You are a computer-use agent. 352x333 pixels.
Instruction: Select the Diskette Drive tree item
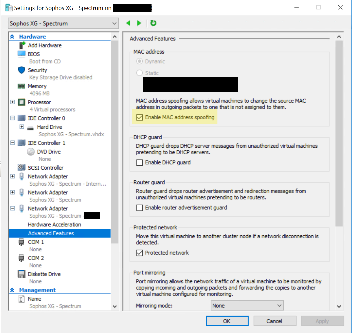point(44,274)
